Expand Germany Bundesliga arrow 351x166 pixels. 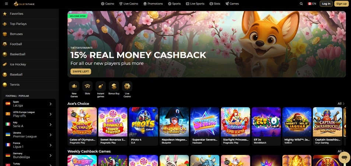click(x=50, y=155)
